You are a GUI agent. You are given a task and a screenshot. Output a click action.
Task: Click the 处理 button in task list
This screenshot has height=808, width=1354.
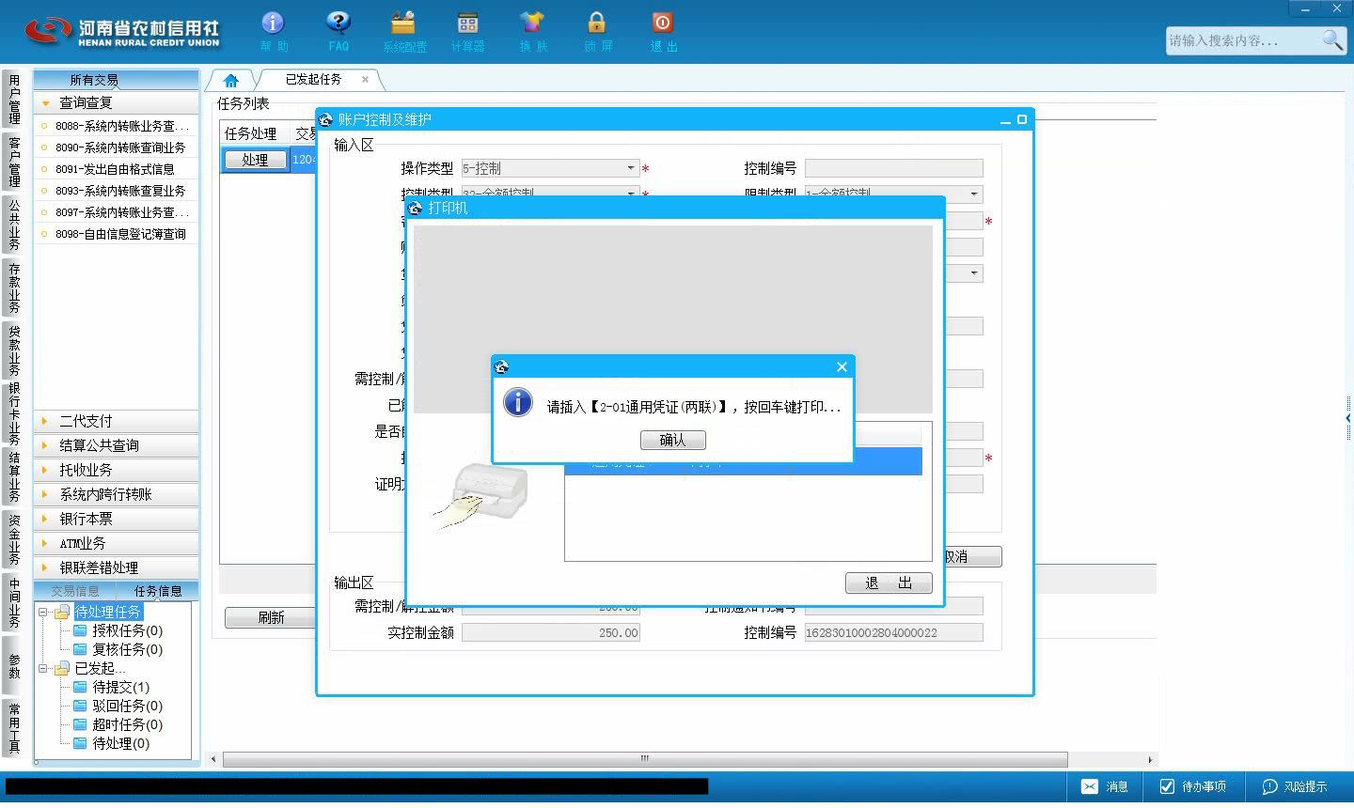coord(255,160)
